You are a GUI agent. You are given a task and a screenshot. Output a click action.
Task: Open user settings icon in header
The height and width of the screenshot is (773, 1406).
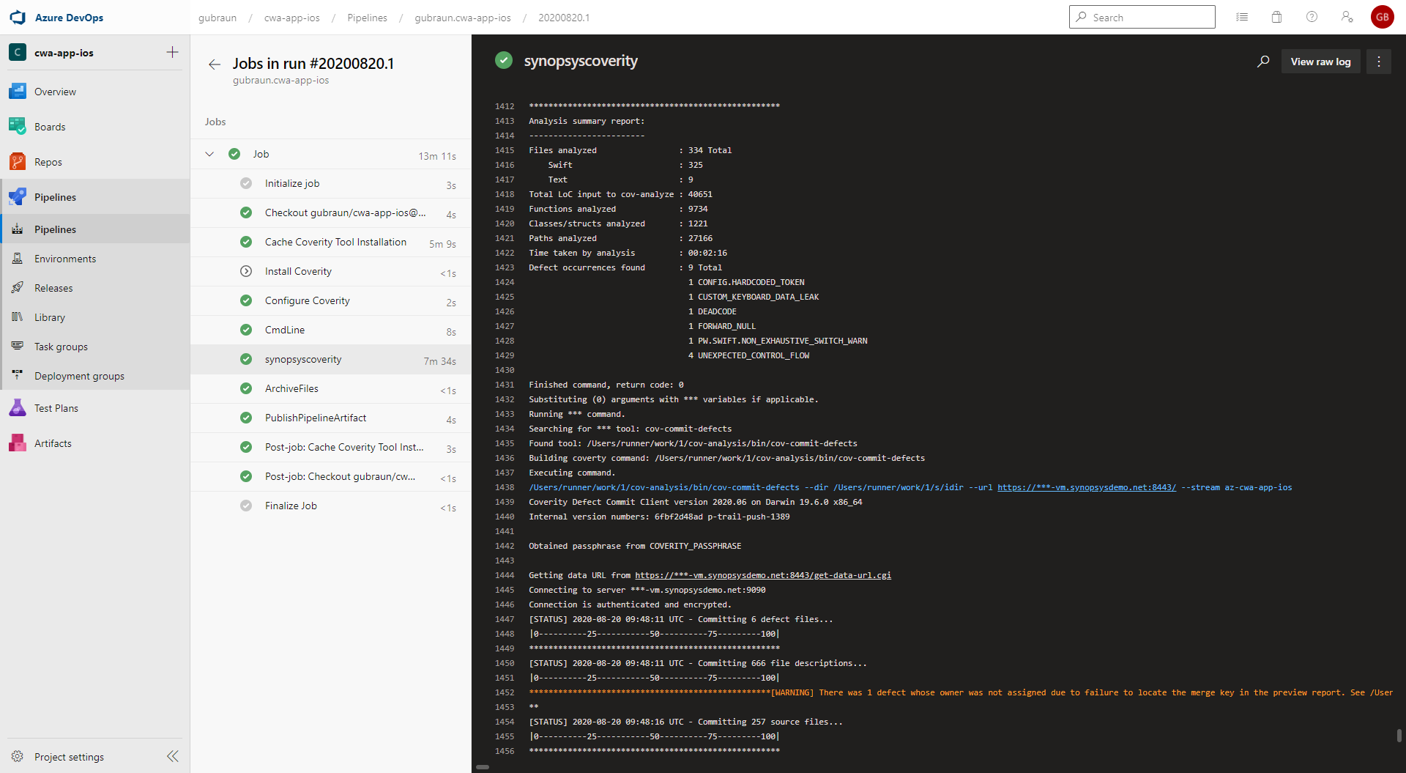point(1347,17)
